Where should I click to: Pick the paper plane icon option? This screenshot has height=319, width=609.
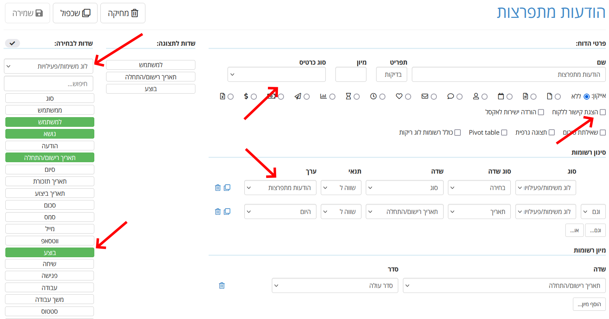[x=306, y=97]
